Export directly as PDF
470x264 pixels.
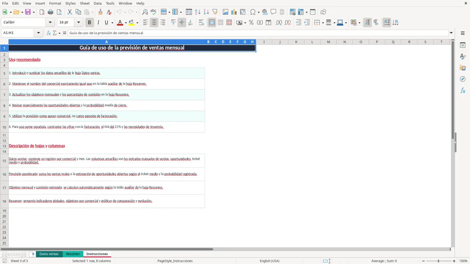tap(42, 12)
